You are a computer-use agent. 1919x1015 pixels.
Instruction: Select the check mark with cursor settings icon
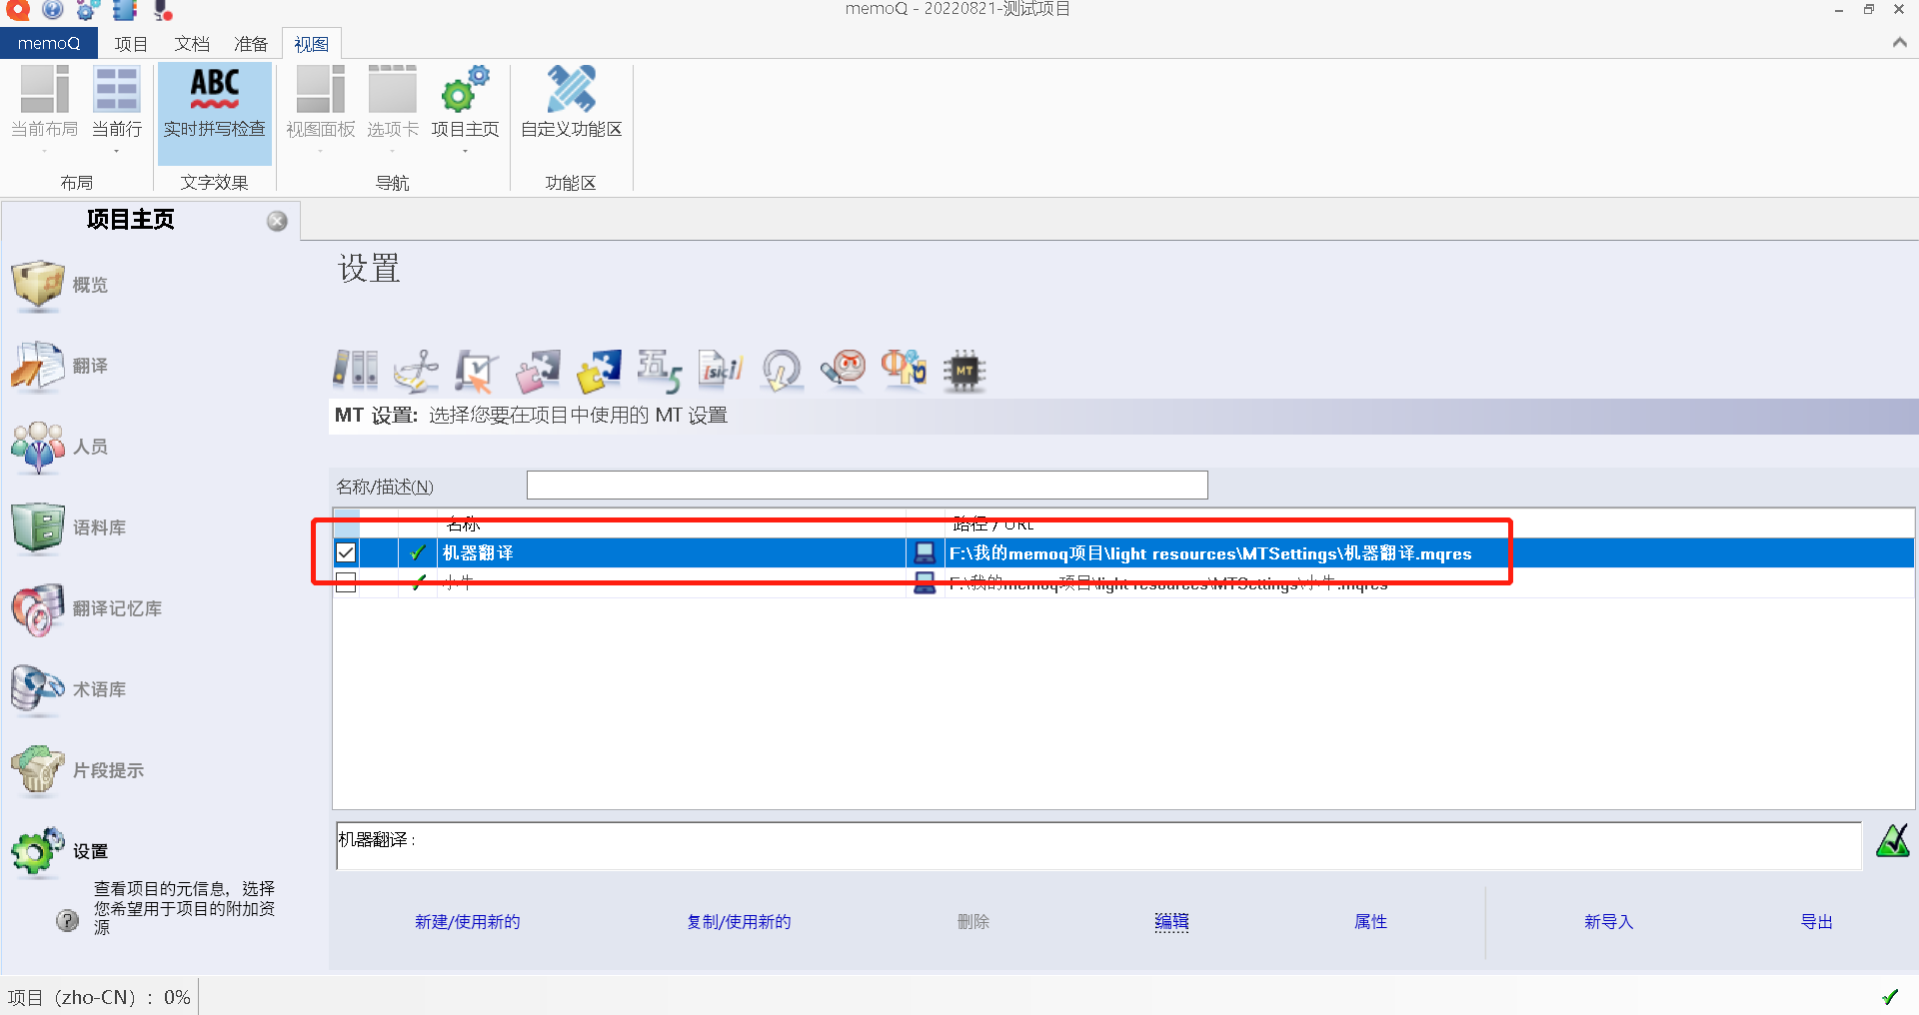point(477,371)
